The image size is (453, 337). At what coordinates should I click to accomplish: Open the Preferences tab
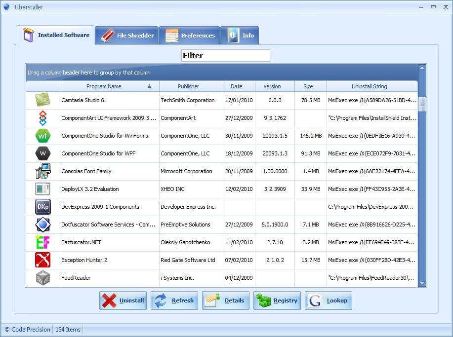coord(190,36)
